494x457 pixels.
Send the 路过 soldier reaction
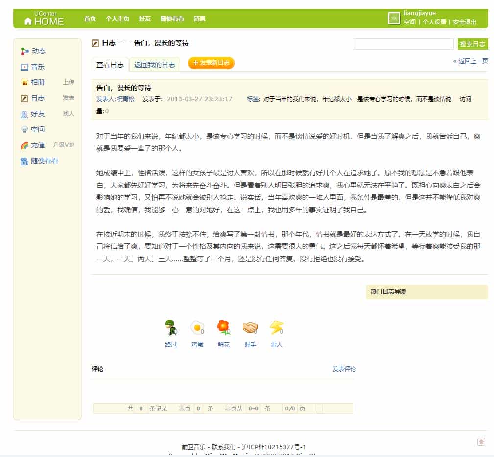pos(170,327)
